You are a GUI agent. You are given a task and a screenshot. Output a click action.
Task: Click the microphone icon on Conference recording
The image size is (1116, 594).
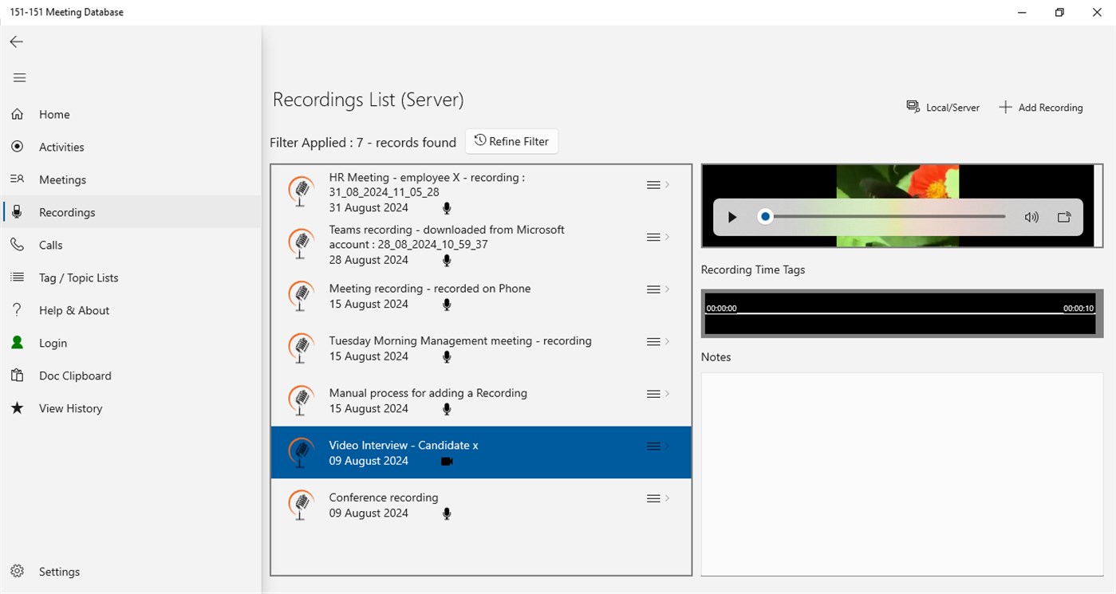coord(447,513)
